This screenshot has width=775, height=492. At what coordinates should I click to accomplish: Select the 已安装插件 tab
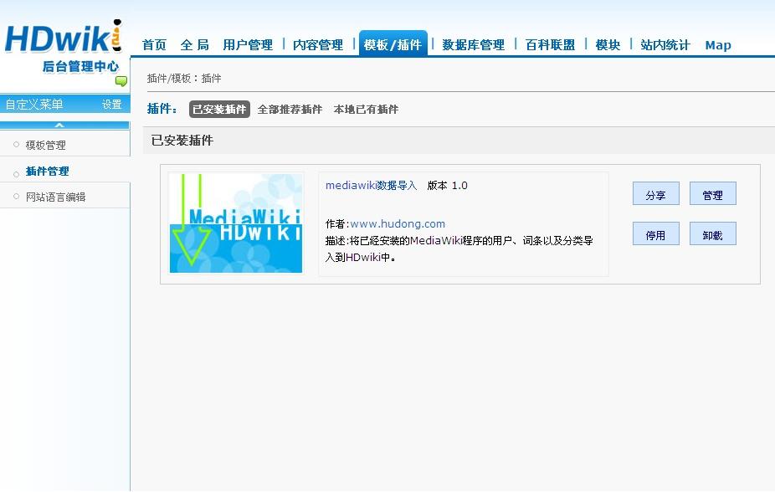pos(219,109)
